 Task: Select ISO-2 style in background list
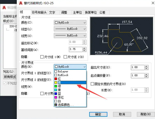point(13,26)
